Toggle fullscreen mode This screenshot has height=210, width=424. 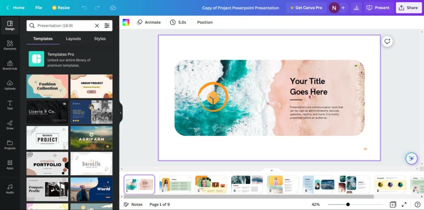405,205
